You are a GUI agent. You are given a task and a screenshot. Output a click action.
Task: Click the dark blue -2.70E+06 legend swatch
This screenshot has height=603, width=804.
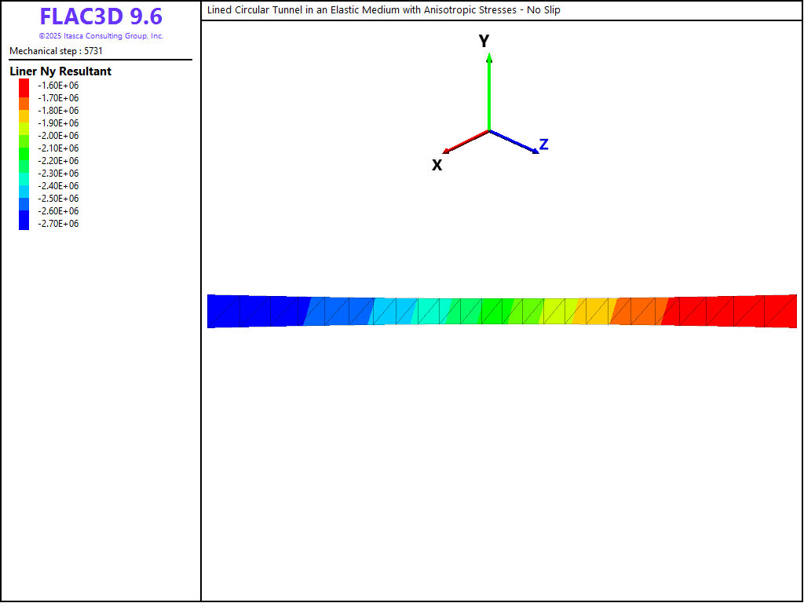pyautogui.click(x=24, y=224)
